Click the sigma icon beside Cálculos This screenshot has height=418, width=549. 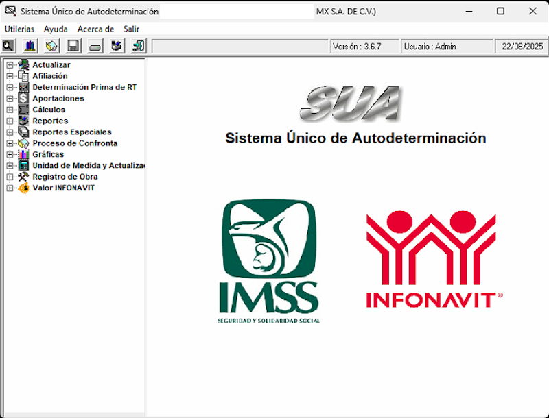coord(23,110)
